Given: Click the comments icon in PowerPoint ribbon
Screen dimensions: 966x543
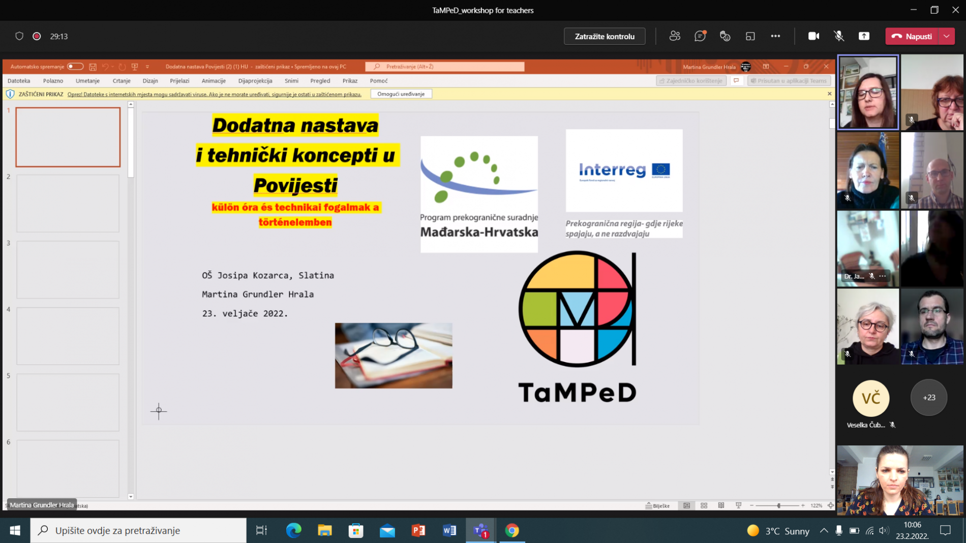Looking at the screenshot, I should click(x=736, y=81).
